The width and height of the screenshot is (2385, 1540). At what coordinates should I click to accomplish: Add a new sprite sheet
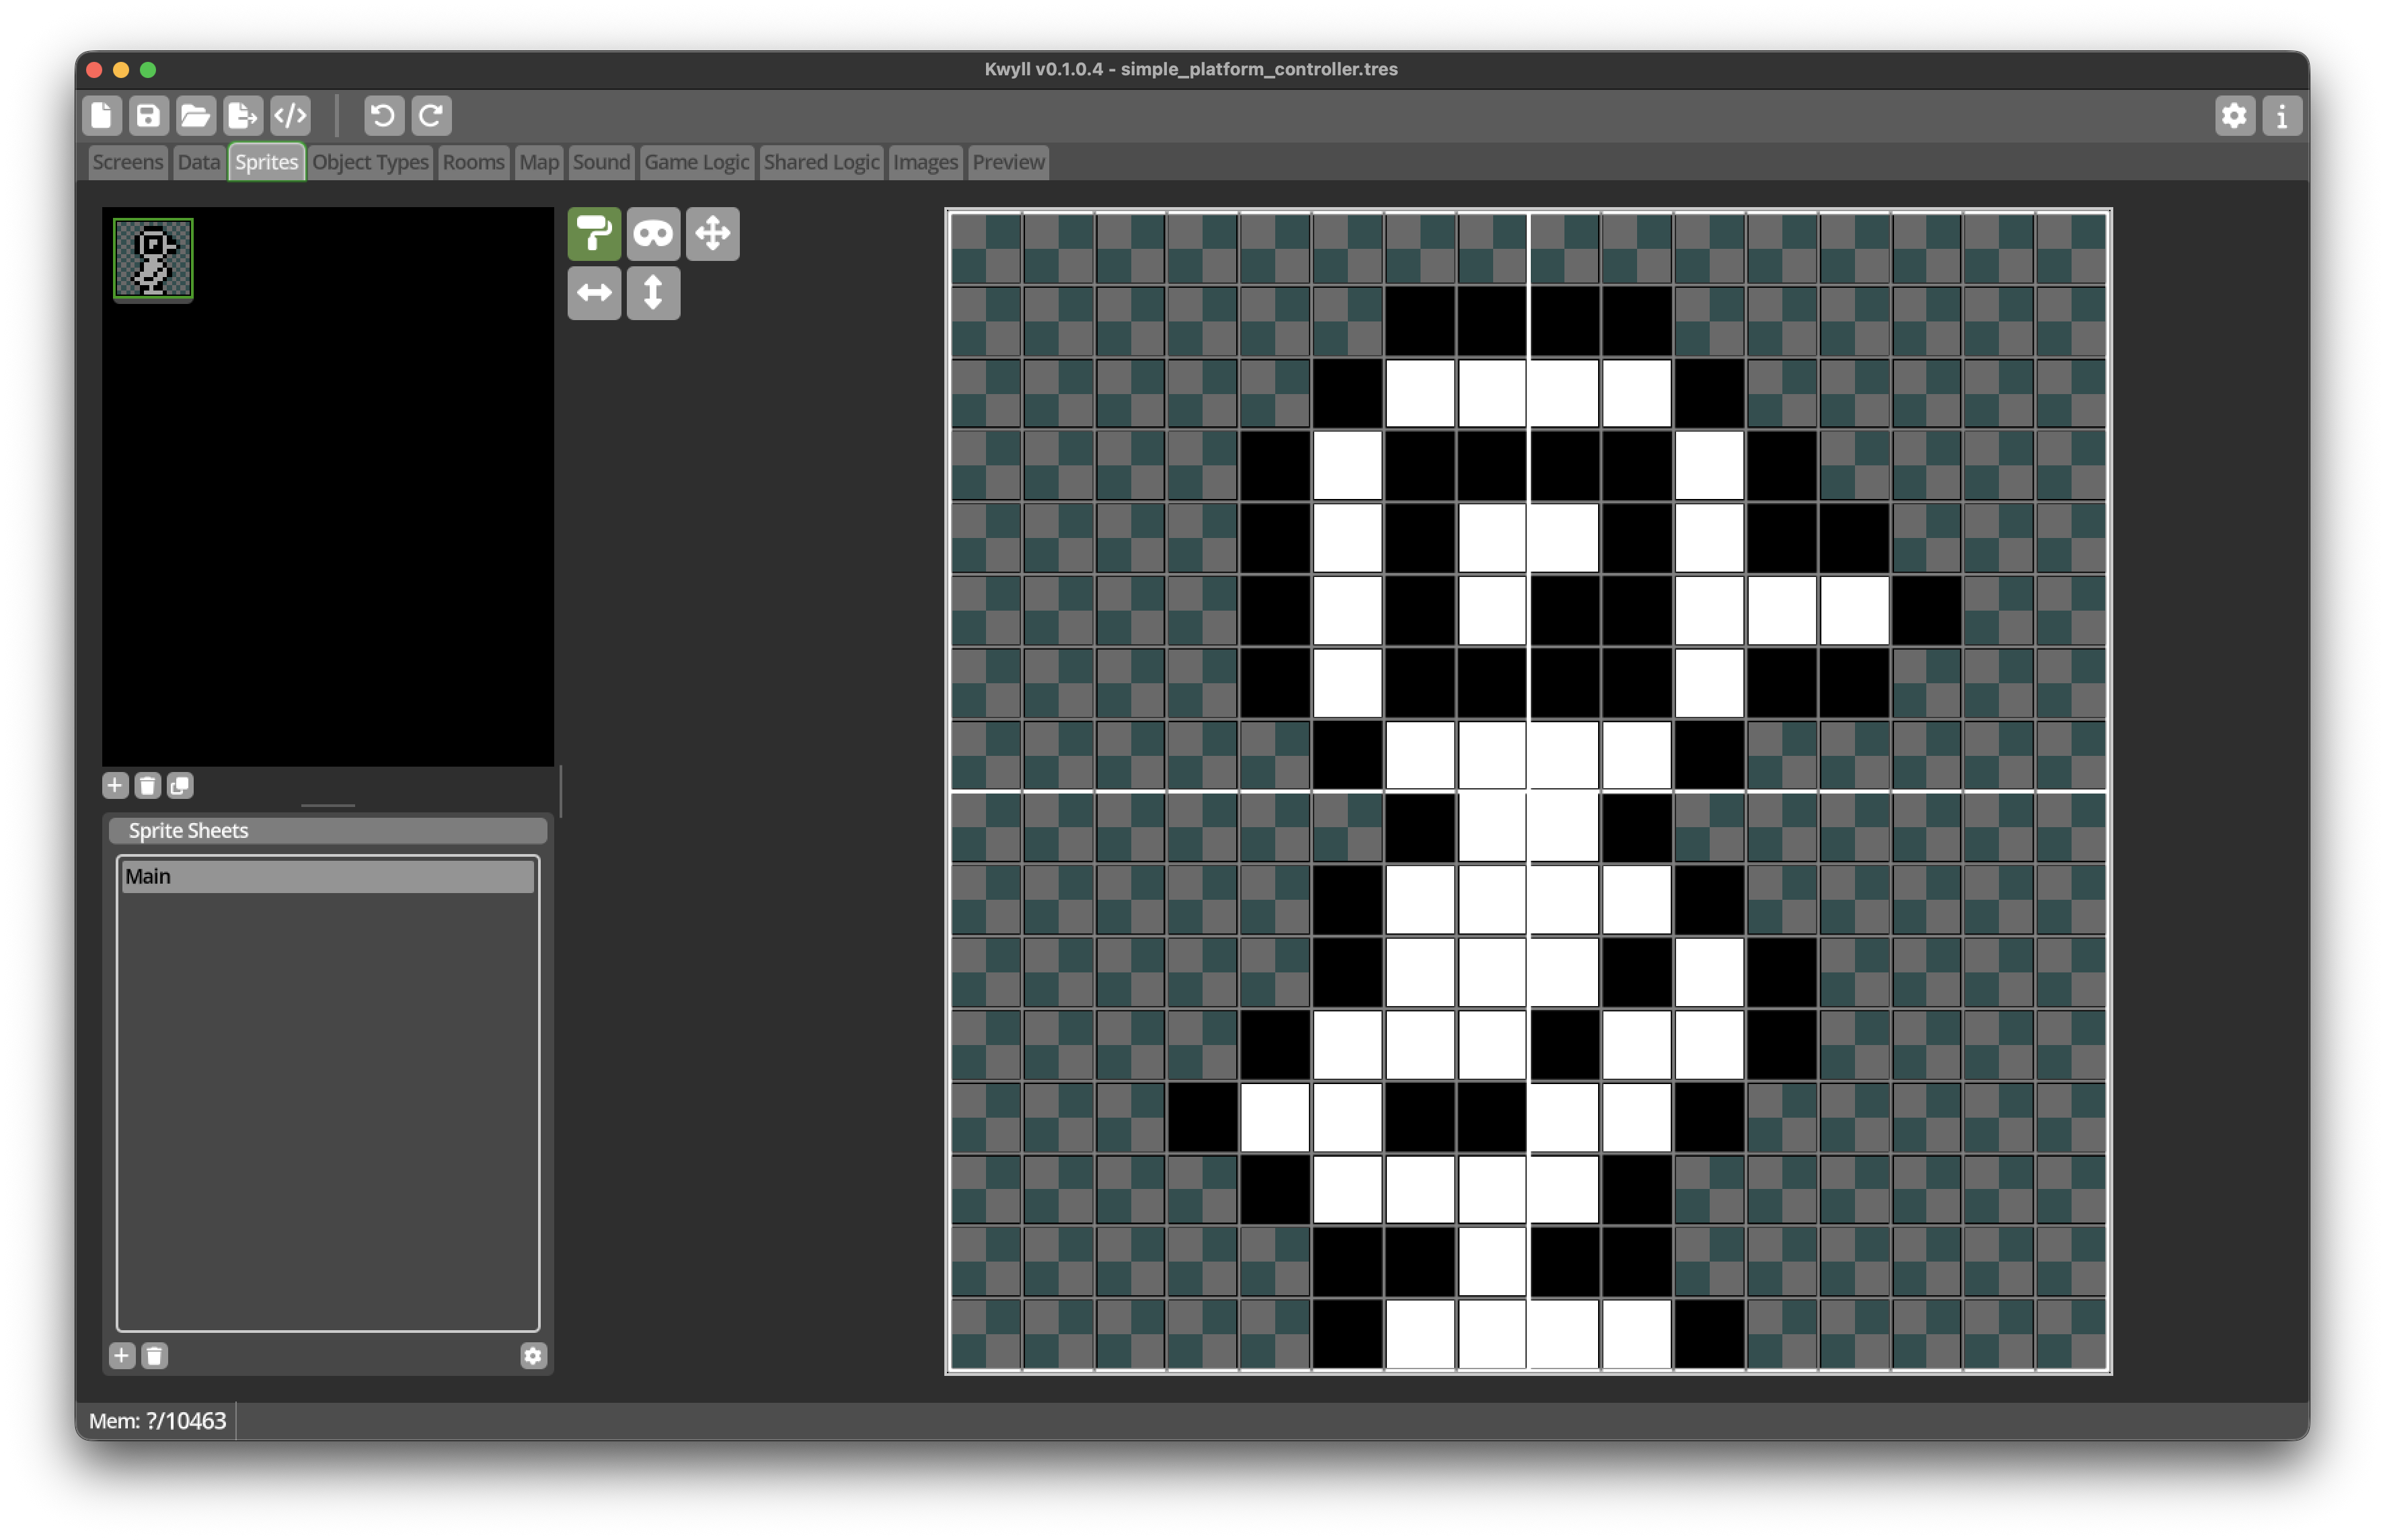121,1355
